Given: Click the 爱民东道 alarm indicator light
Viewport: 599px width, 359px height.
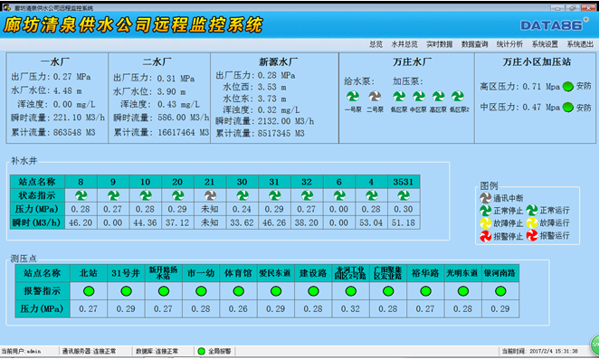Looking at the screenshot, I should pyautogui.click(x=276, y=291).
